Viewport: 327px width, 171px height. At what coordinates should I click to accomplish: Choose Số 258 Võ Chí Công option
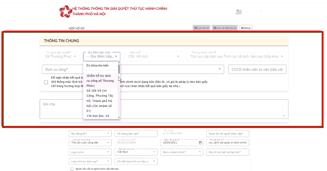pyautogui.click(x=100, y=101)
